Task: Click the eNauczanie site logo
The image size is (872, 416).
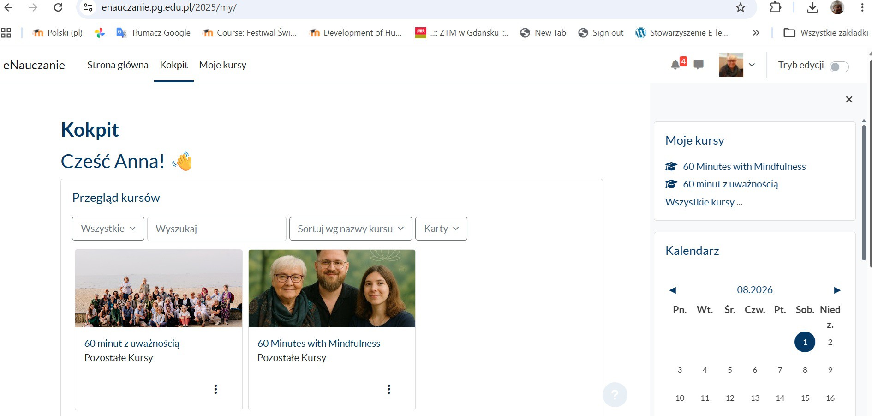Action: coord(34,65)
